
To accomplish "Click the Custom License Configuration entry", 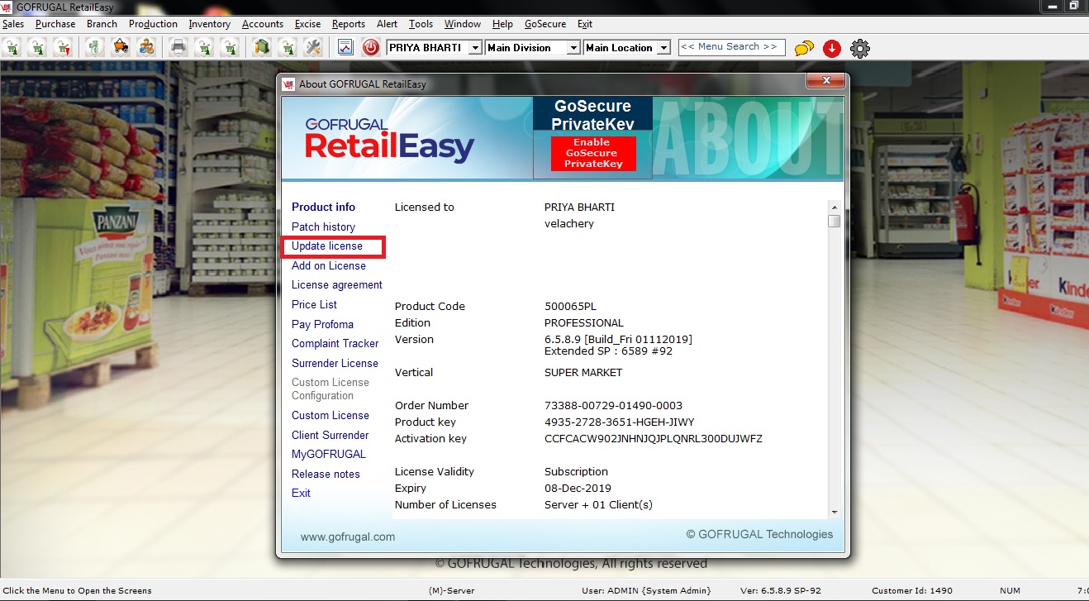I will click(331, 389).
